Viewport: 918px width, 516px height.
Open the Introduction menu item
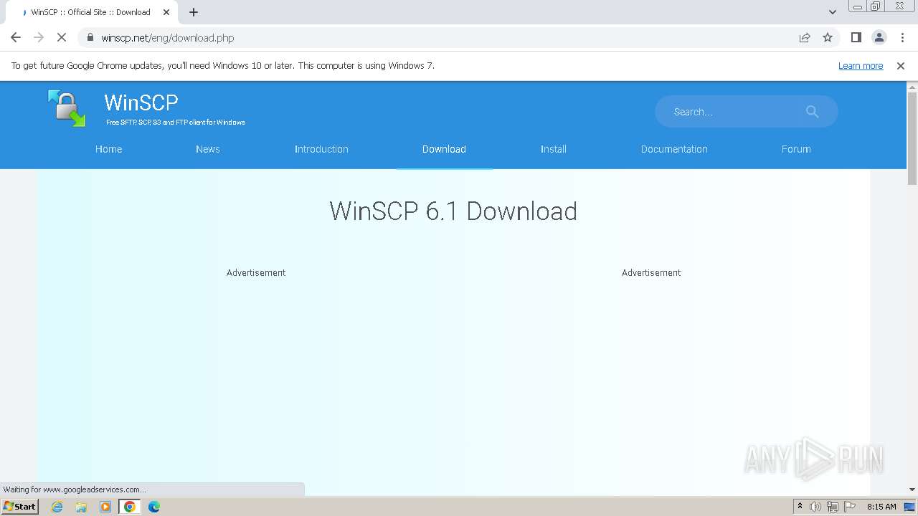click(321, 149)
